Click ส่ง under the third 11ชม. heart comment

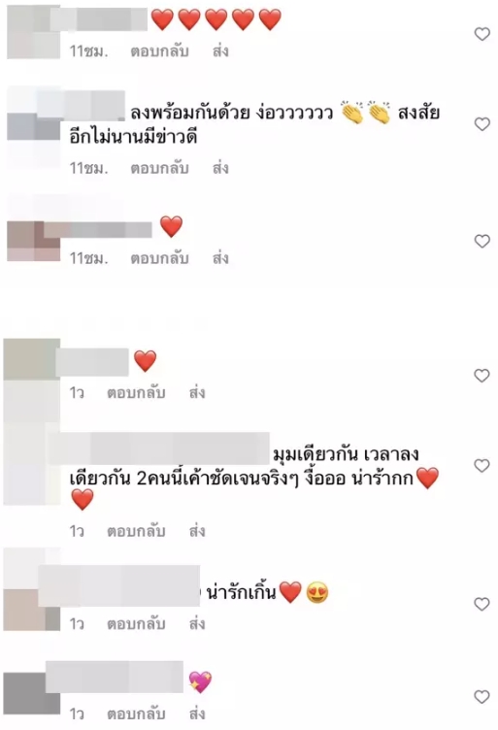tap(220, 257)
